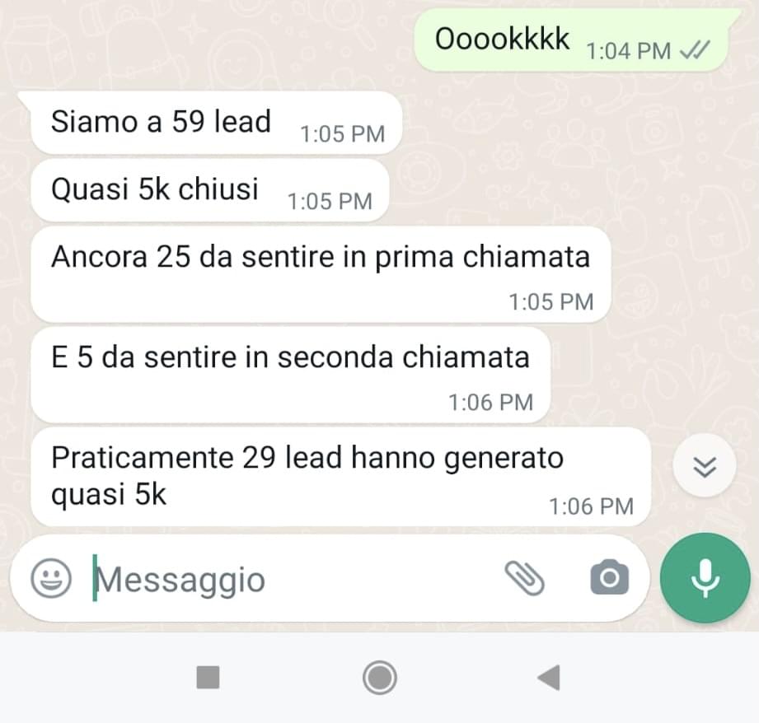Tap the 1:06 PM timestamp on last message
759x723 pixels.
(x=591, y=506)
